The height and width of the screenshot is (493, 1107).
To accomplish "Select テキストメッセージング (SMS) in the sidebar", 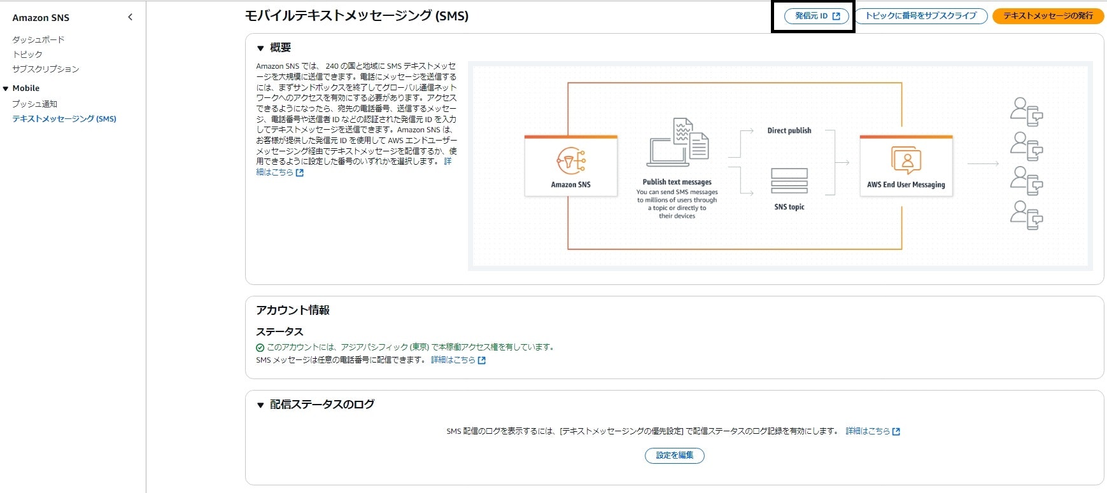I will pos(64,118).
